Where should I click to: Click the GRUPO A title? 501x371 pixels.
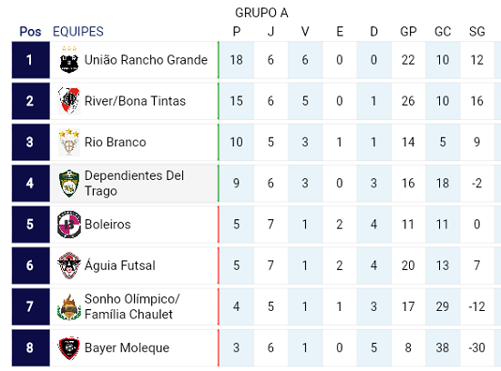click(x=261, y=13)
